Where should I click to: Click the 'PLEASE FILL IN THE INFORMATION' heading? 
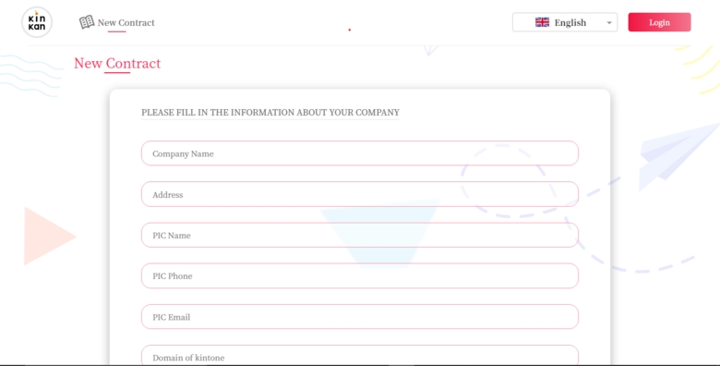(270, 112)
